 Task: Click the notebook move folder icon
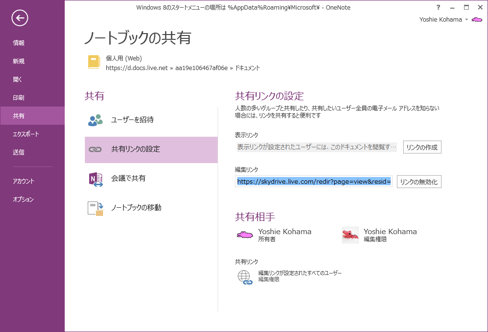click(95, 208)
